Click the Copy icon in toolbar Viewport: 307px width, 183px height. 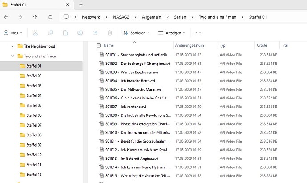[50, 33]
